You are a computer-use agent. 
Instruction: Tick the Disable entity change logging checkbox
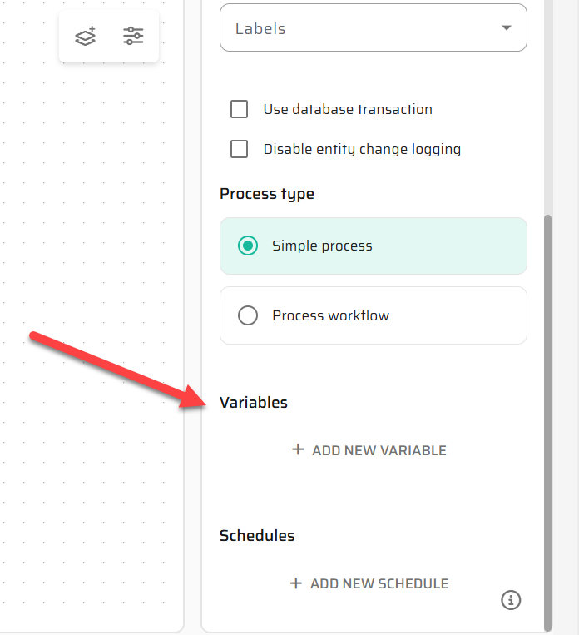240,149
